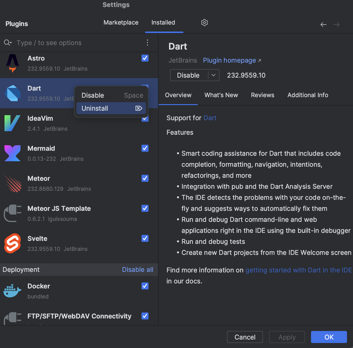
Task: Open the Disable button dropdown arrow
Action: pos(214,75)
